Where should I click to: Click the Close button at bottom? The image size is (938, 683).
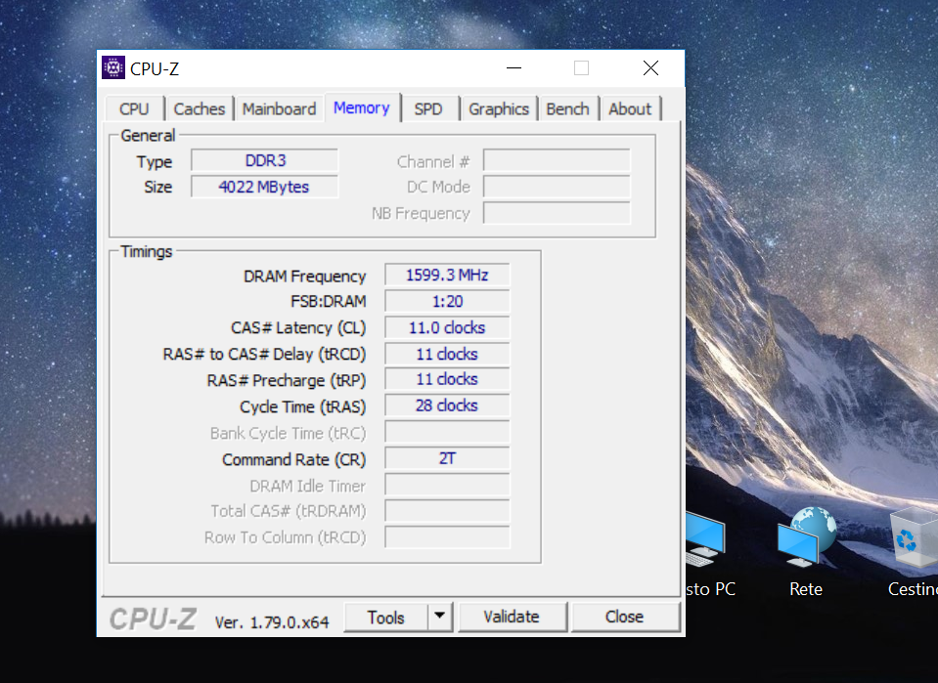[x=625, y=617]
